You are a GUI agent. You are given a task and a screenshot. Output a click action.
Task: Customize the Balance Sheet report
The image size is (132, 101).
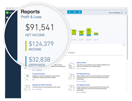click(83, 69)
